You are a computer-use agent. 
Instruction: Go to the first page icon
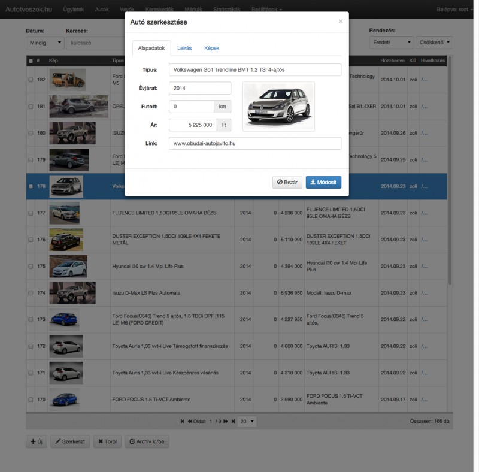pos(183,422)
